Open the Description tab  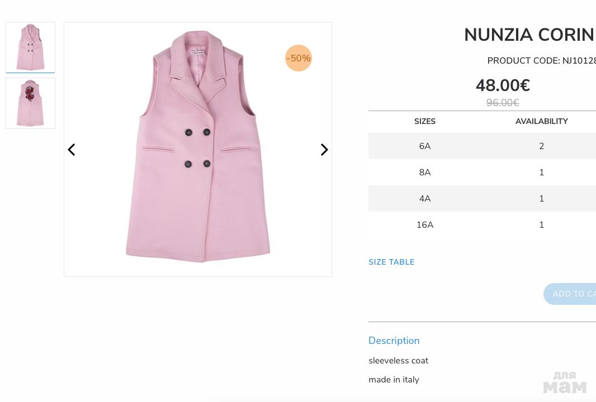[394, 341]
